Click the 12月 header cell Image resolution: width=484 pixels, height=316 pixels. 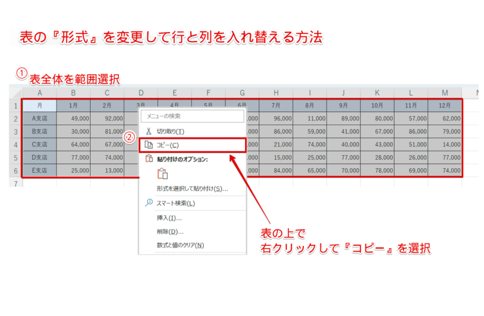445,106
